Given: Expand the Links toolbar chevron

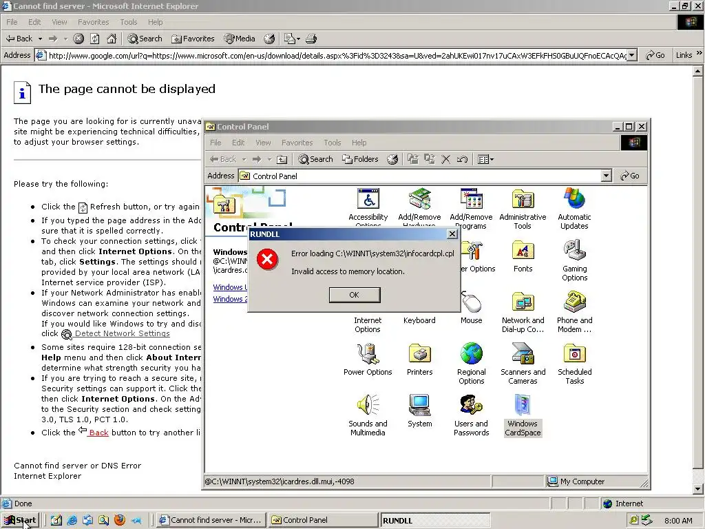Looking at the screenshot, I should [x=699, y=53].
